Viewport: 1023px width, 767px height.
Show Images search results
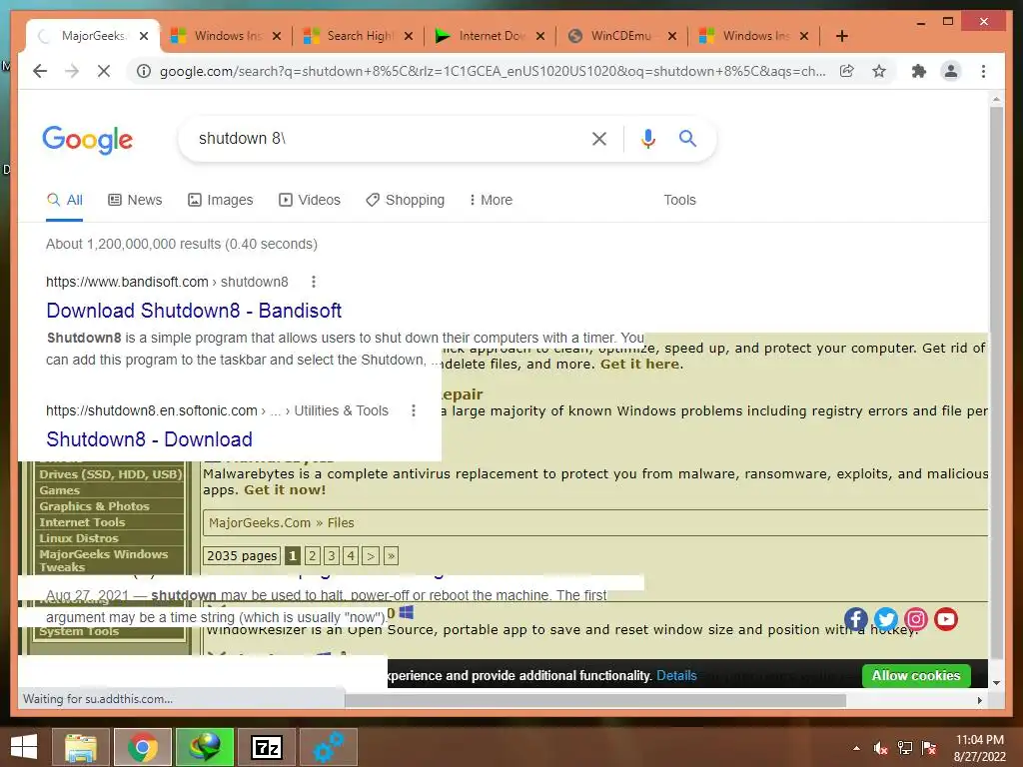(x=221, y=200)
